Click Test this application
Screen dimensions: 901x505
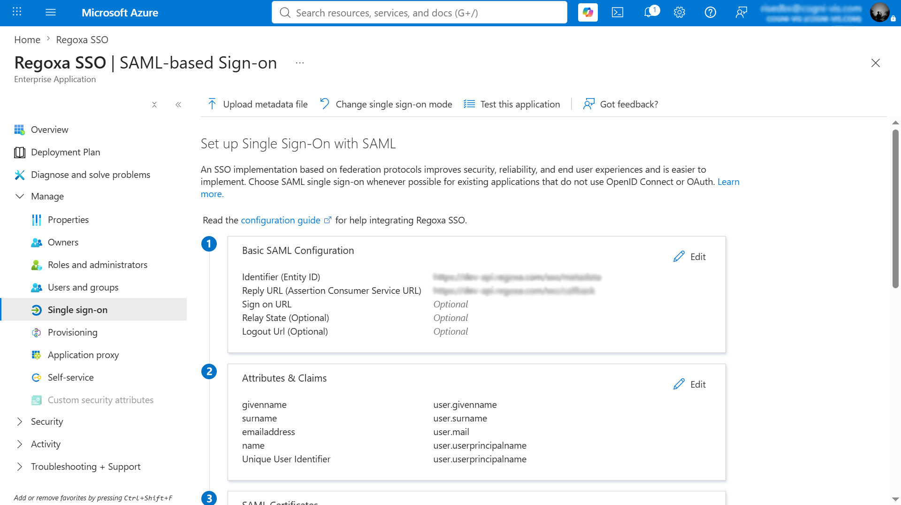pos(512,104)
